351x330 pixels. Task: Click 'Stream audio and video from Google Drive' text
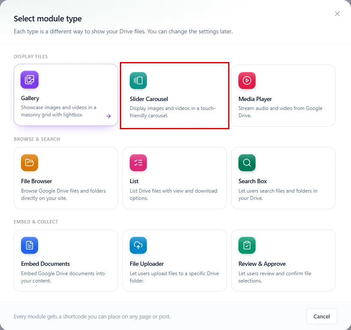(x=280, y=112)
